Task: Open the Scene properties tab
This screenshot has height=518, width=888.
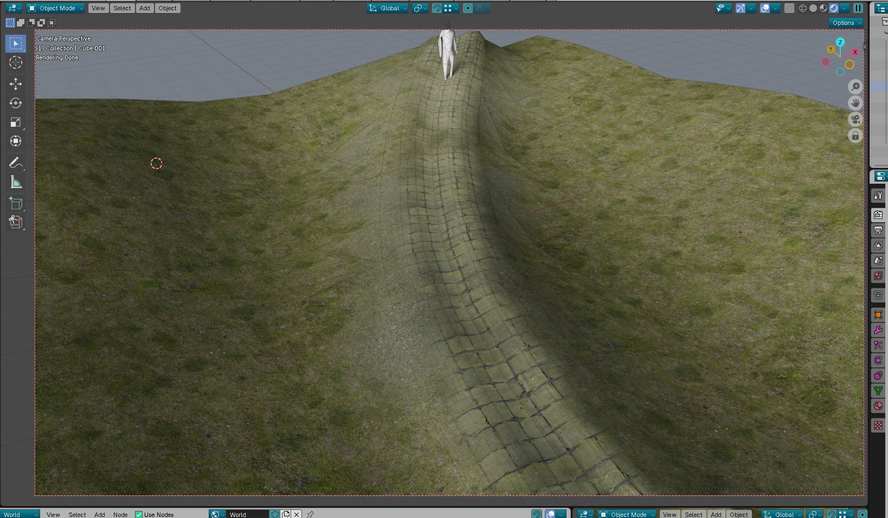Action: tap(878, 261)
